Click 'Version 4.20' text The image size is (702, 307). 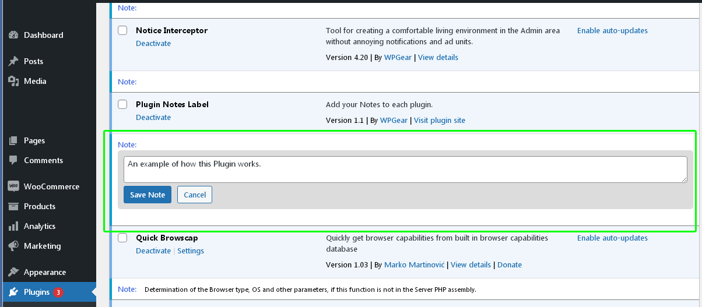[347, 57]
